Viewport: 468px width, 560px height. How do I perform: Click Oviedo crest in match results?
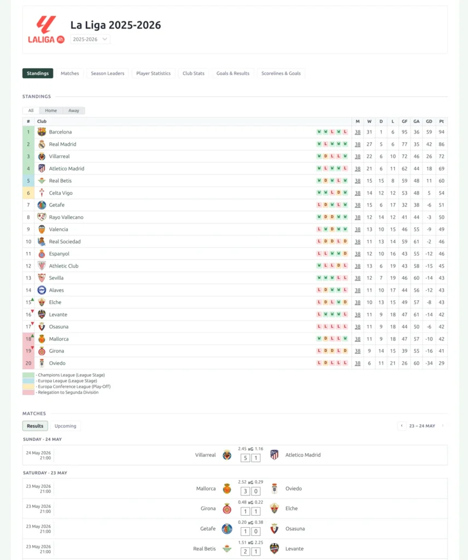pos(274,488)
